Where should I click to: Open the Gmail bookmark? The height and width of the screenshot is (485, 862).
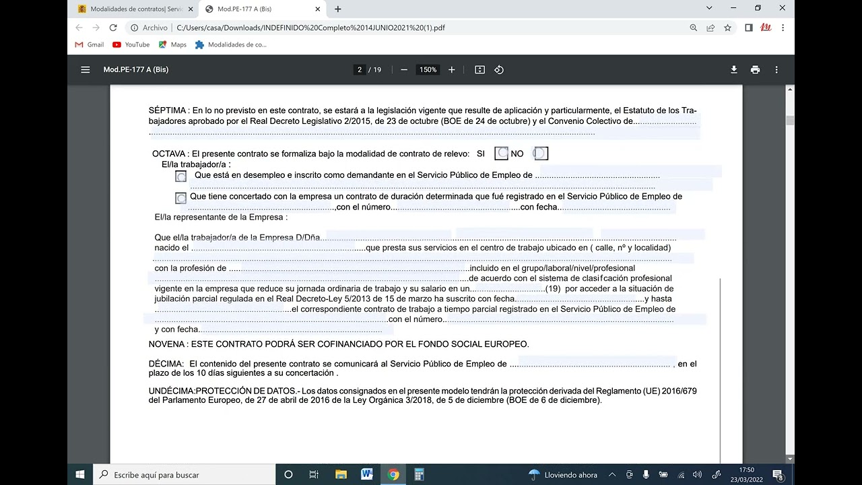[x=88, y=44]
